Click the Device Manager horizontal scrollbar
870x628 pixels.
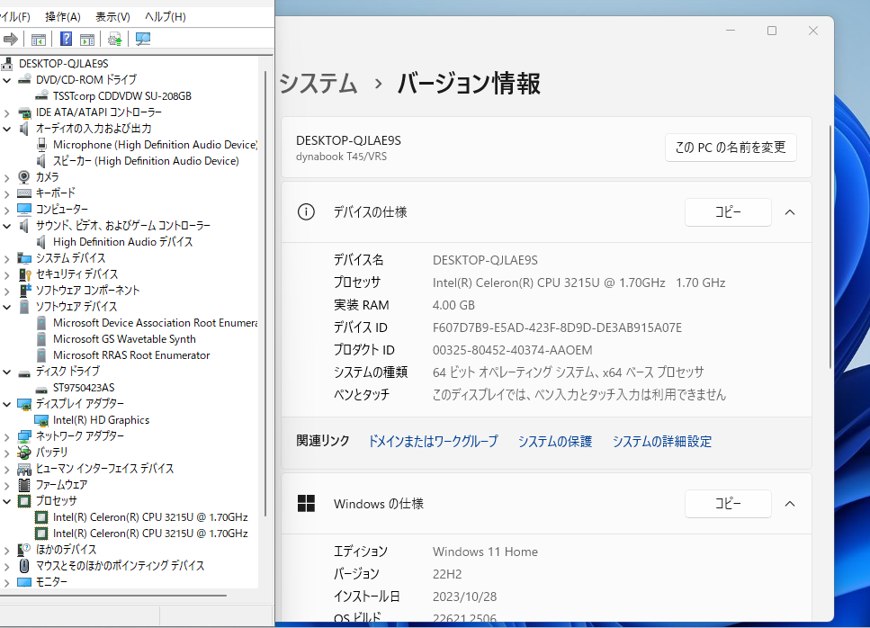113,596
